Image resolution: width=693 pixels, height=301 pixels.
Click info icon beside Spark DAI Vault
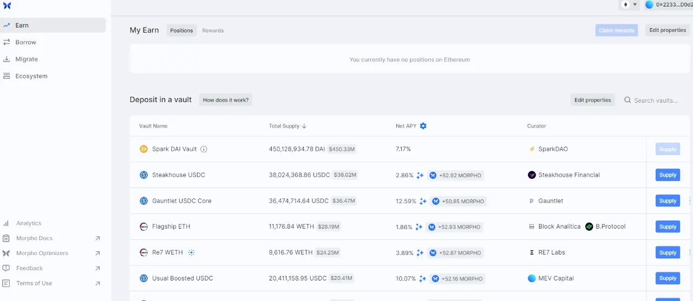tap(204, 149)
